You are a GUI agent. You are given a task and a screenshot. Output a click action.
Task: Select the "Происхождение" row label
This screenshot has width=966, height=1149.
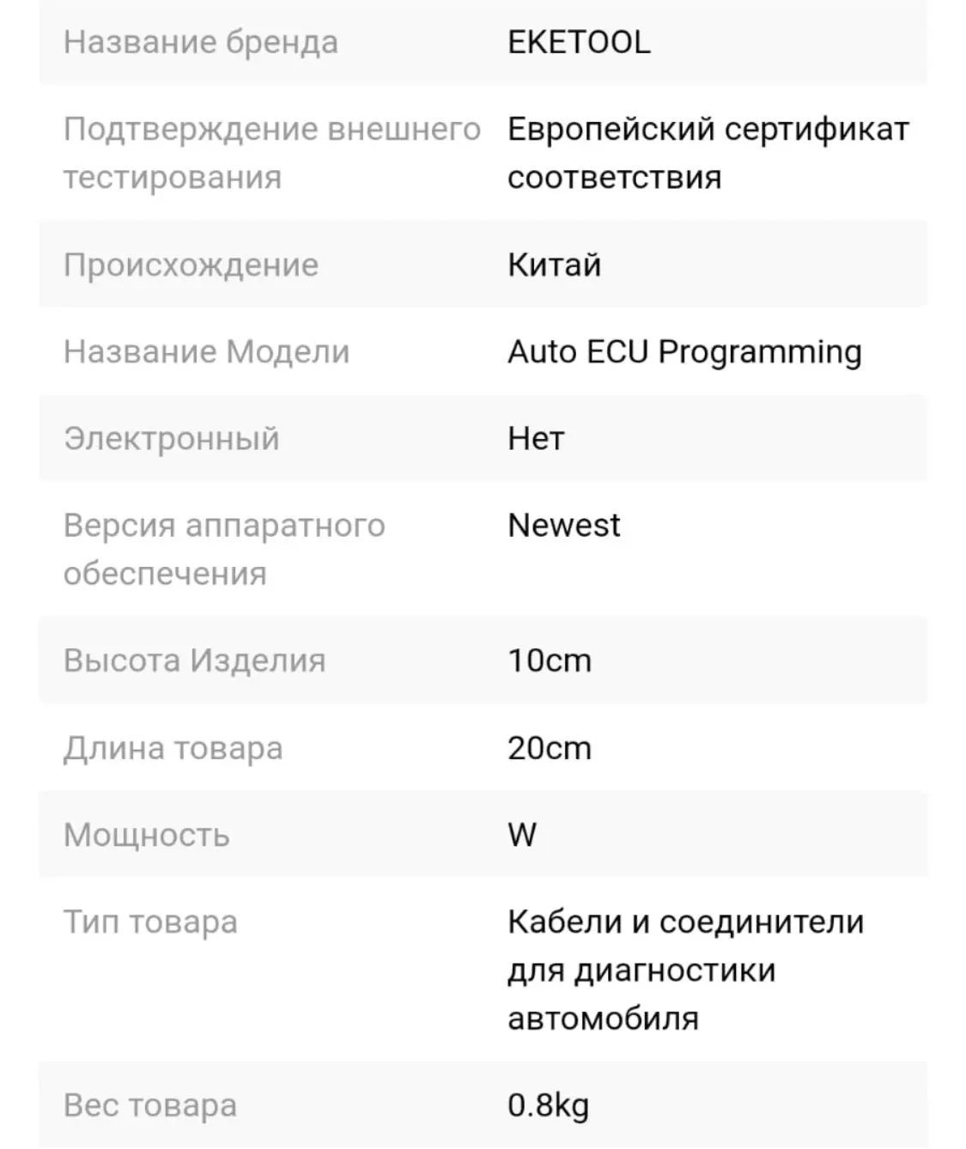(191, 264)
